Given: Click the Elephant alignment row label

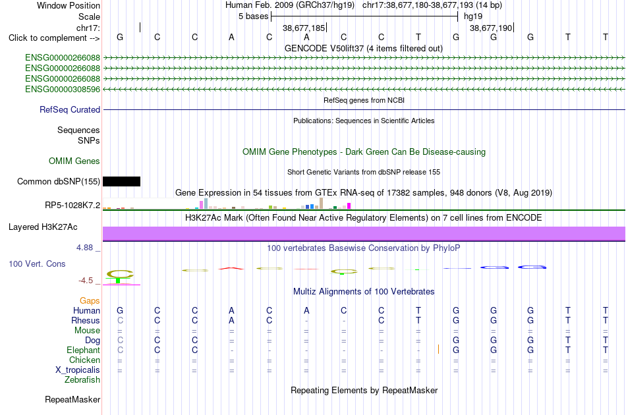Looking at the screenshot, I should pos(83,350).
